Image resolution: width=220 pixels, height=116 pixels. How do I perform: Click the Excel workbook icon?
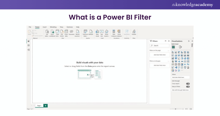click(52, 32)
